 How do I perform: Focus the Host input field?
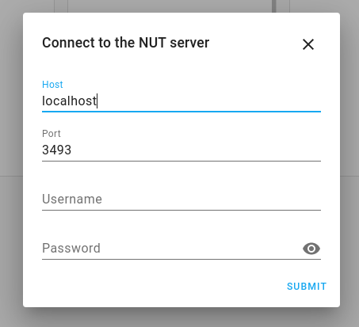coord(181,95)
